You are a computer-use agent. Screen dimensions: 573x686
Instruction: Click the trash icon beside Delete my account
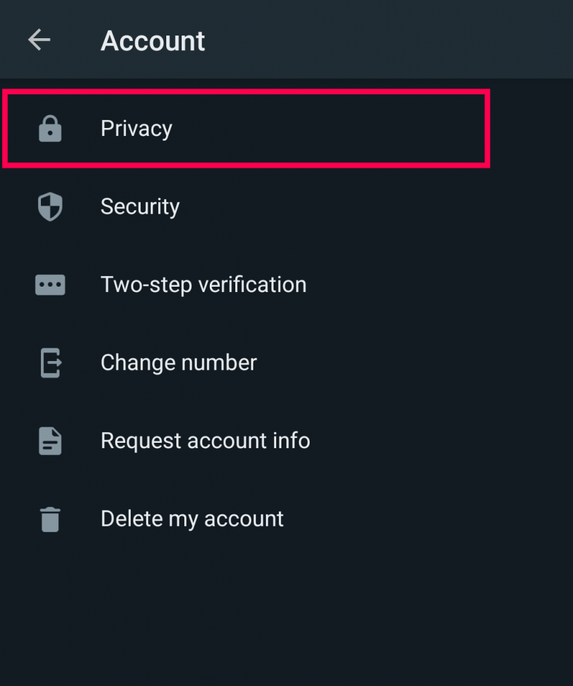(49, 519)
